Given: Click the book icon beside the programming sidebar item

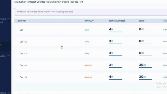Looking at the screenshot, I should coord(9,19).
